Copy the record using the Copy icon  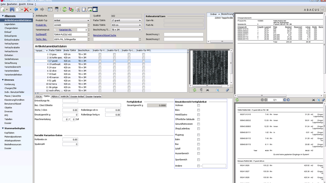point(17,9)
